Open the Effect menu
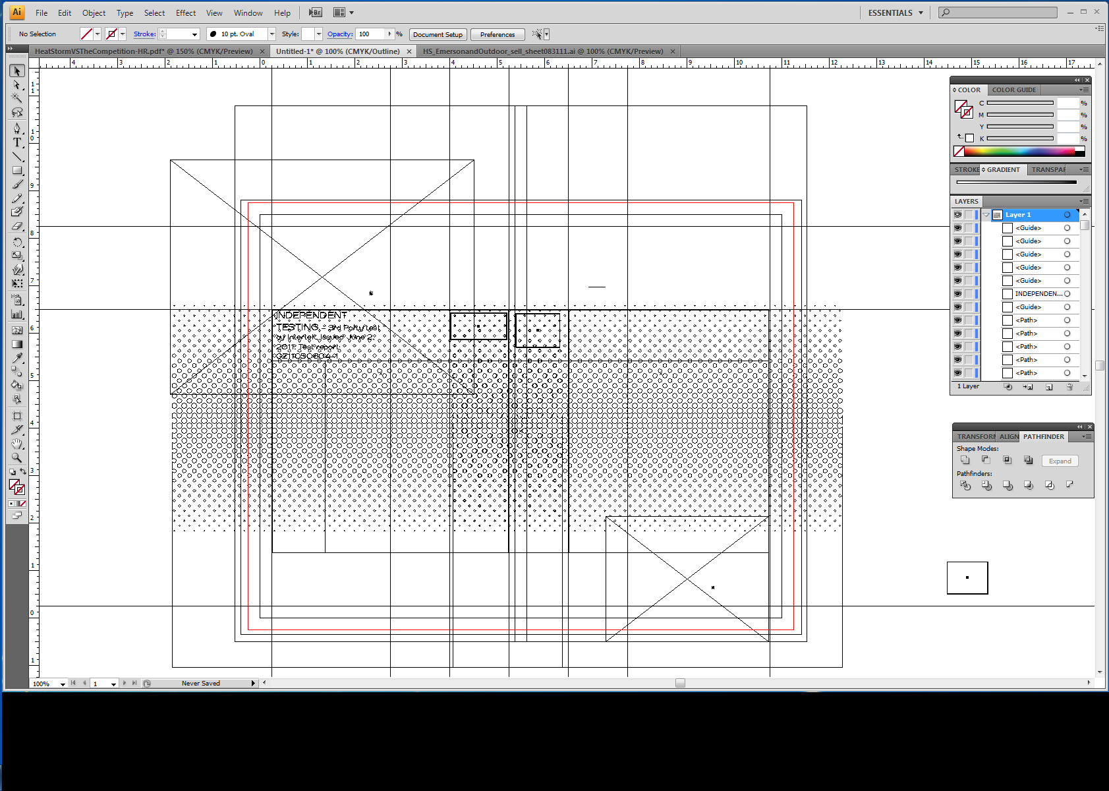Viewport: 1109px width, 791px height. point(185,13)
